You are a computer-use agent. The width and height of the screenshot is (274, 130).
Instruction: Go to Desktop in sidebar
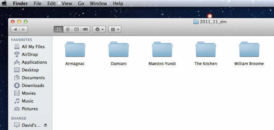[30, 70]
